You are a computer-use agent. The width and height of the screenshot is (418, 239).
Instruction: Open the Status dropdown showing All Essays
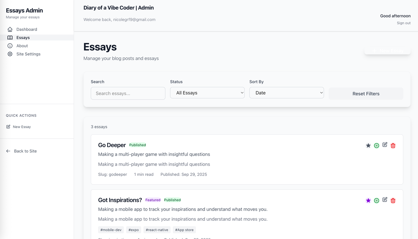point(207,93)
